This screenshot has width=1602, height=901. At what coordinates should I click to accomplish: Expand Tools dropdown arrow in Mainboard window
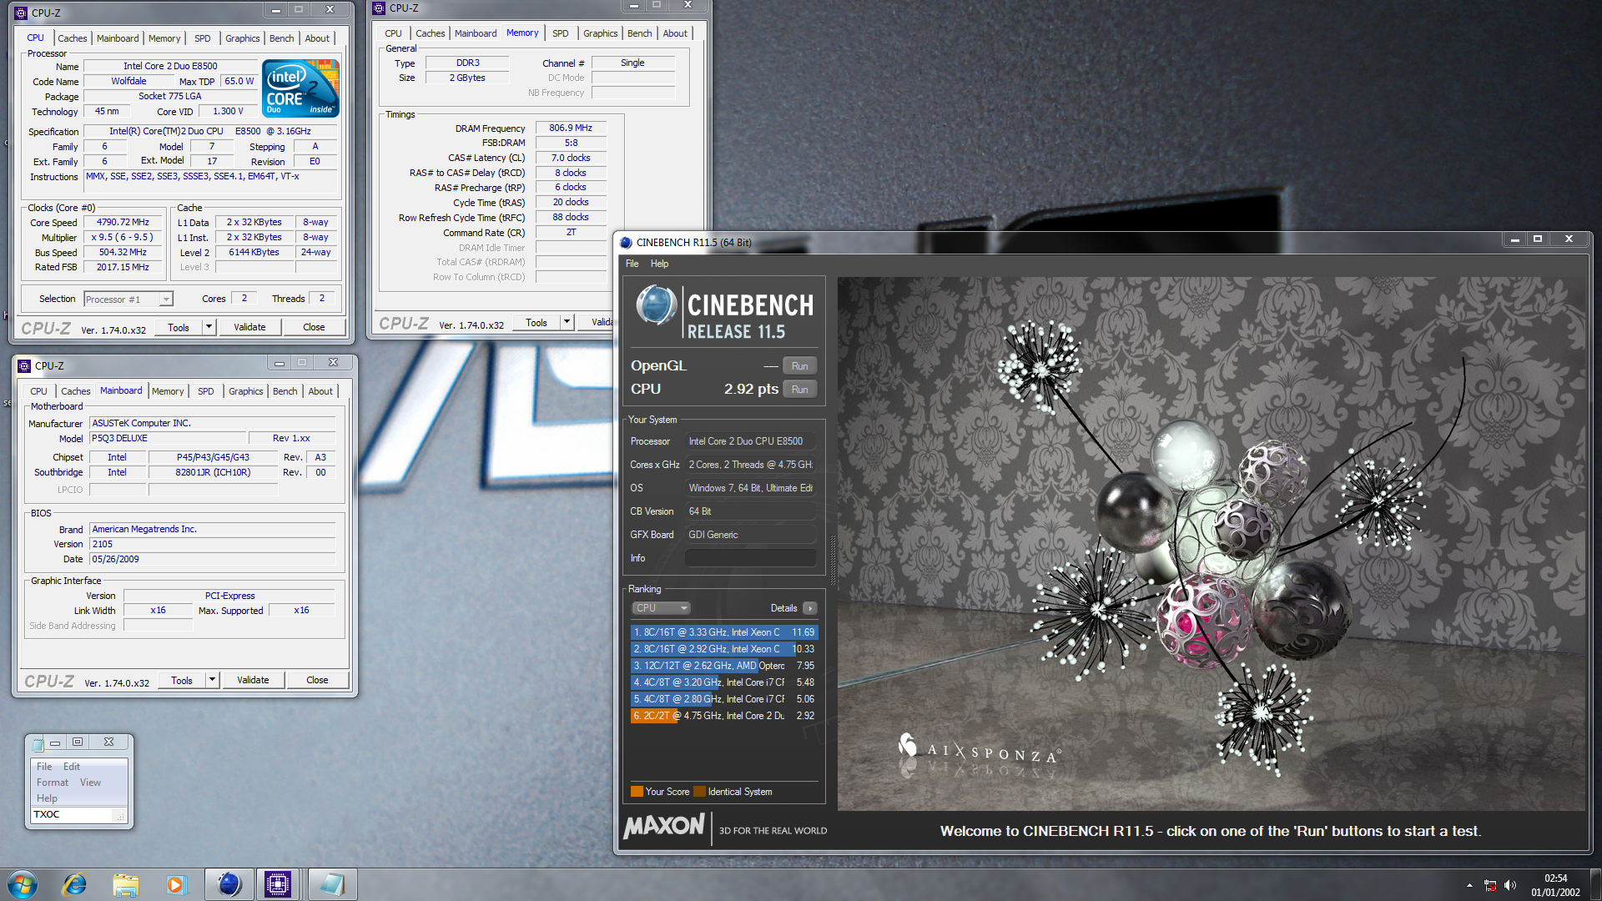[212, 680]
